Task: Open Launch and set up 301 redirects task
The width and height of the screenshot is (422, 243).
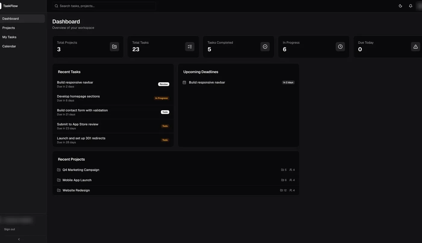Action: pyautogui.click(x=113, y=140)
